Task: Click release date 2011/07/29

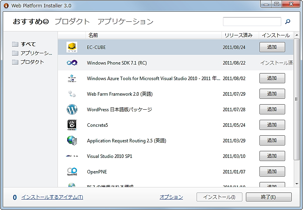Action: 234,94
